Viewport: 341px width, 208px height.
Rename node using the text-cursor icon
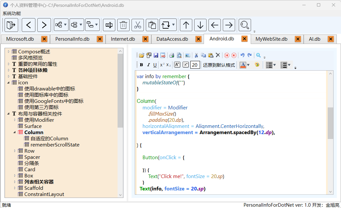point(109,25)
